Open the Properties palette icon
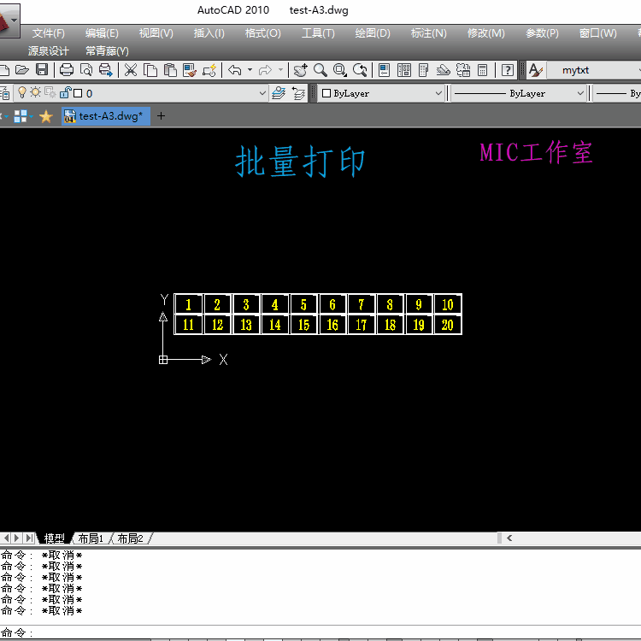 385,70
